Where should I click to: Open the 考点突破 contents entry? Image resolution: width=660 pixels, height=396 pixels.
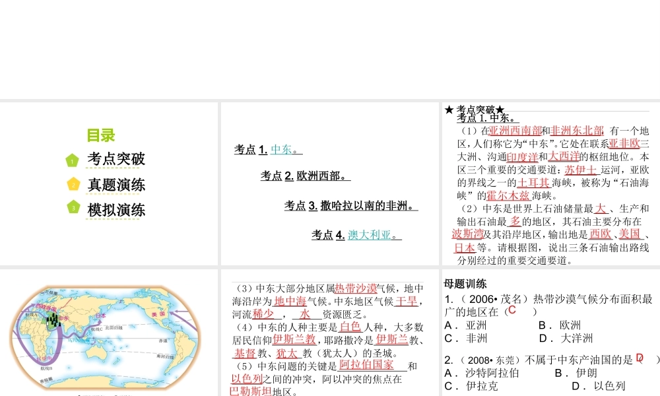[116, 159]
